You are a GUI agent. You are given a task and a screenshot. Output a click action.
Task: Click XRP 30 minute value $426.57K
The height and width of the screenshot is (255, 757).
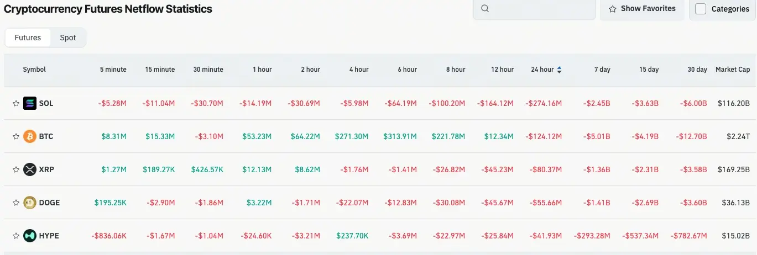point(207,169)
